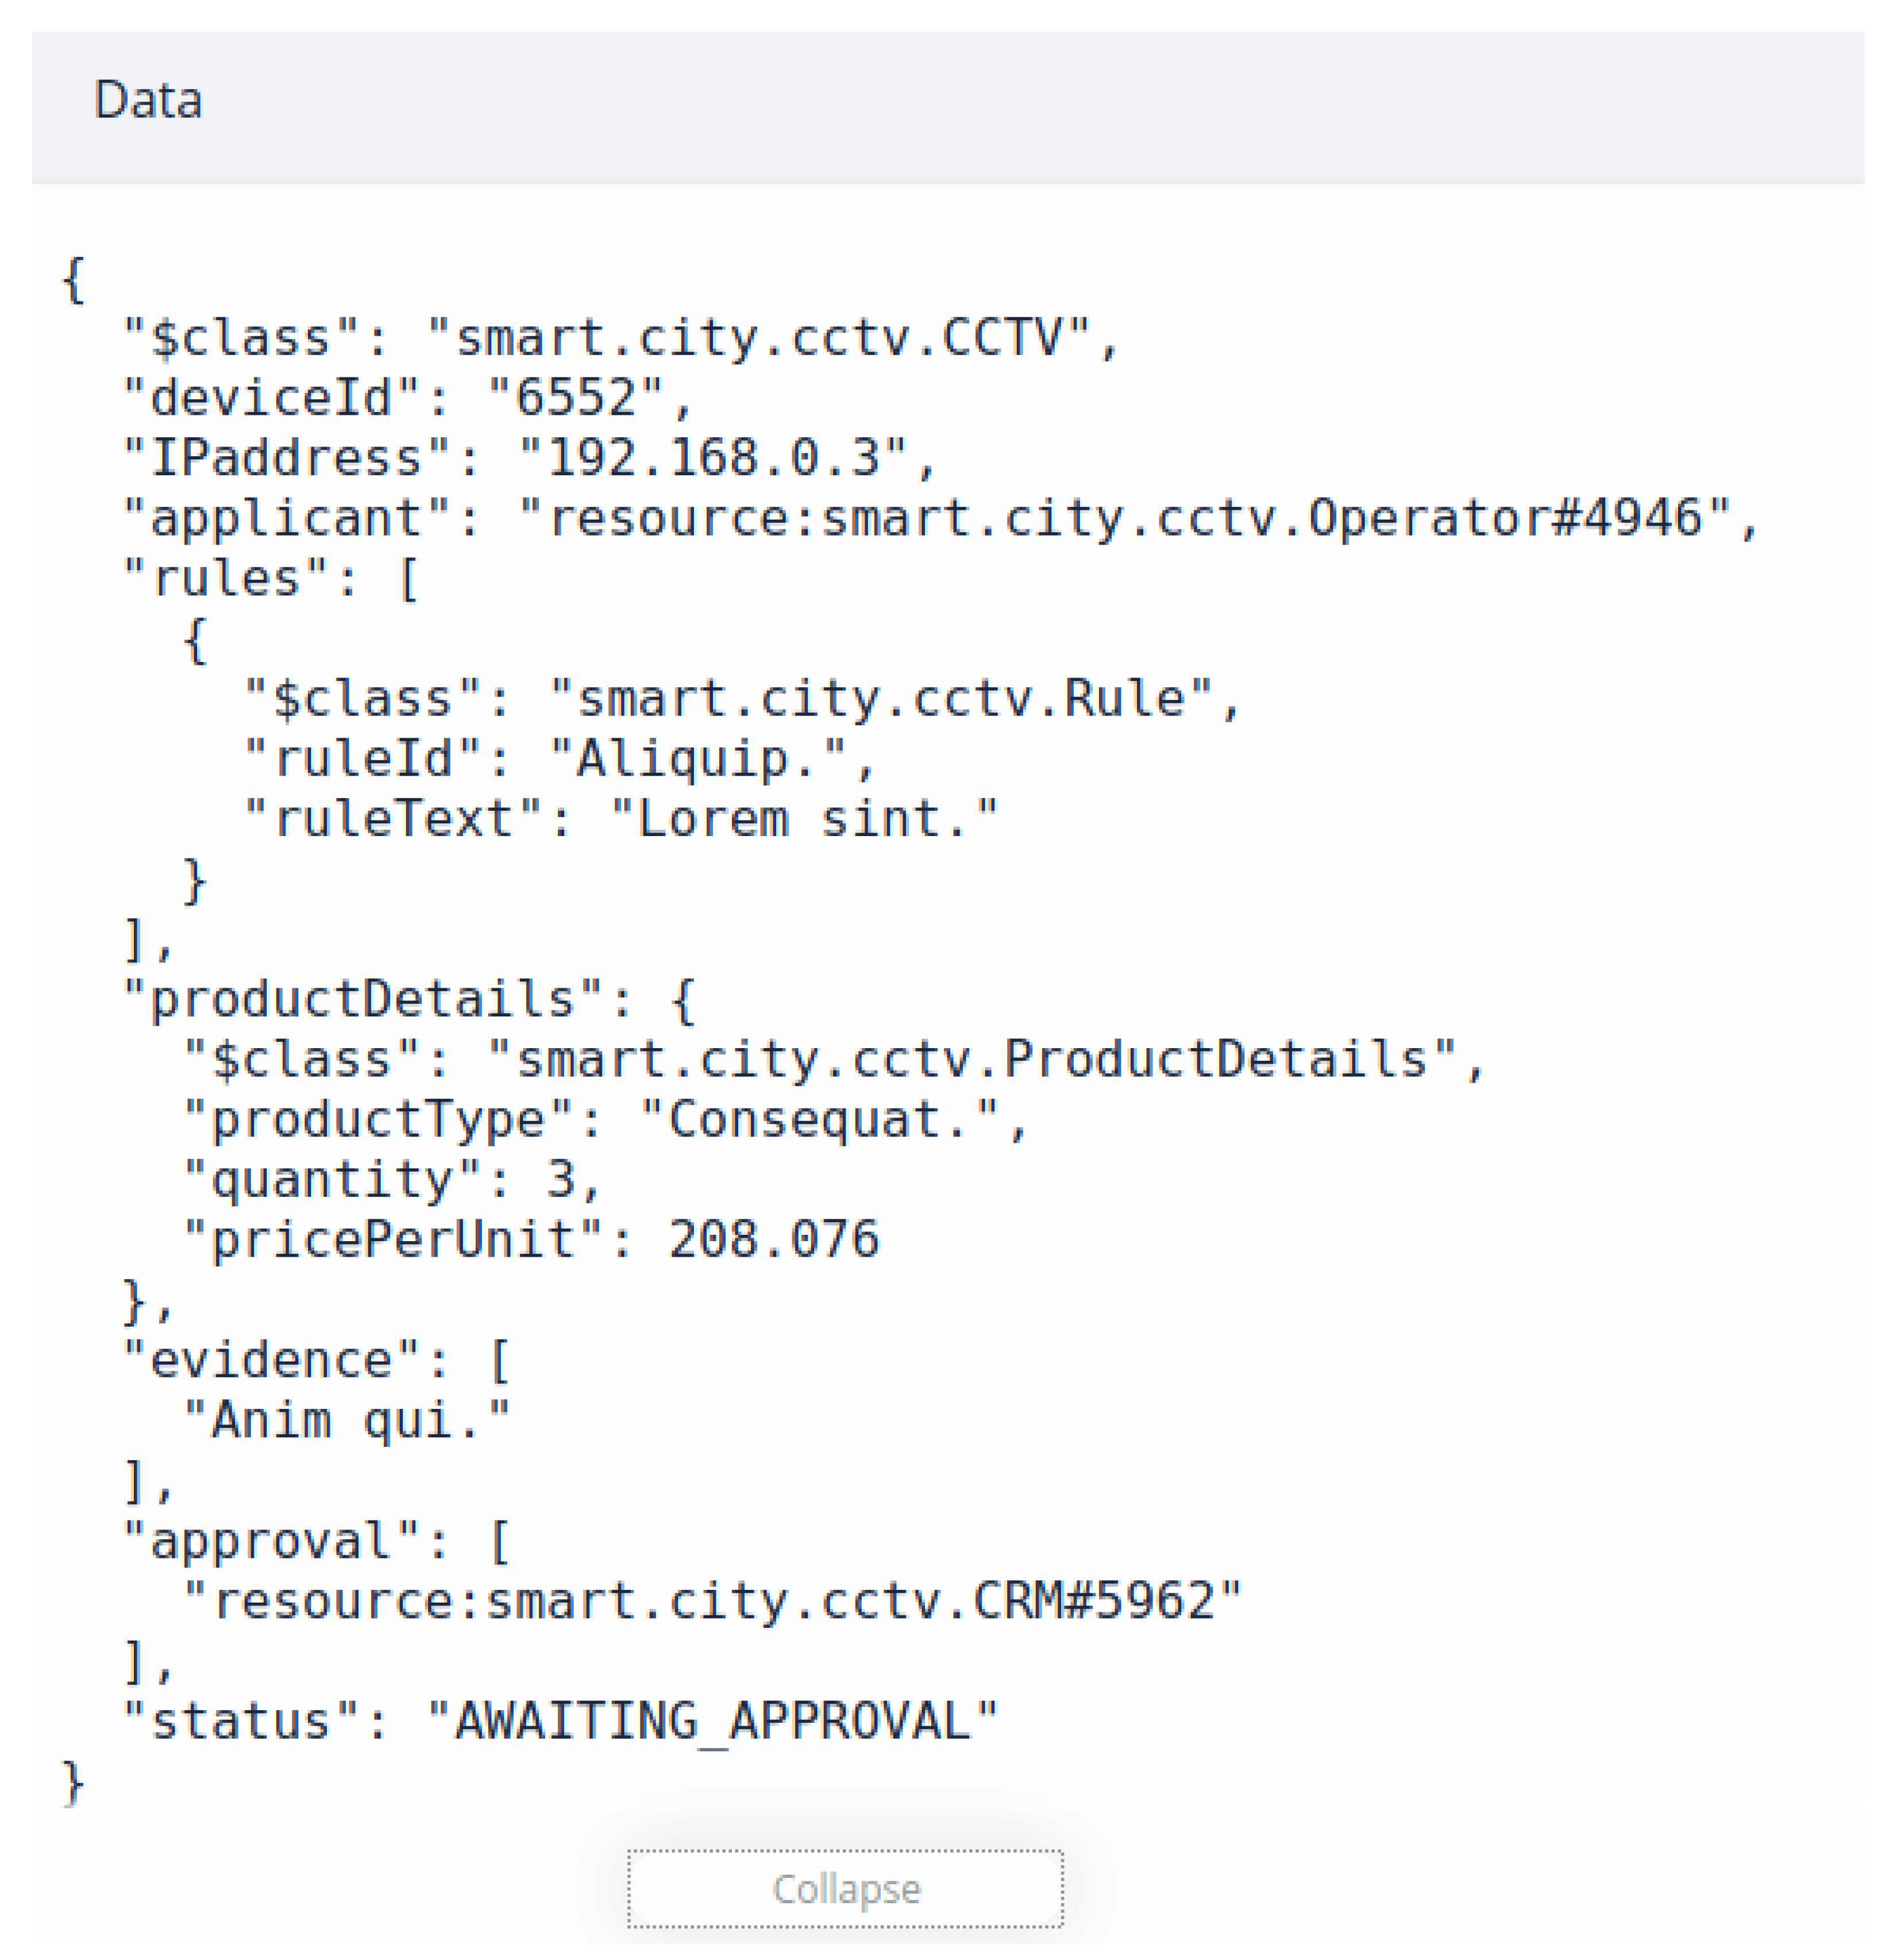This screenshot has height=1960, width=1897.
Task: Click the evidence entry "Anim qui."
Action: (347, 1421)
